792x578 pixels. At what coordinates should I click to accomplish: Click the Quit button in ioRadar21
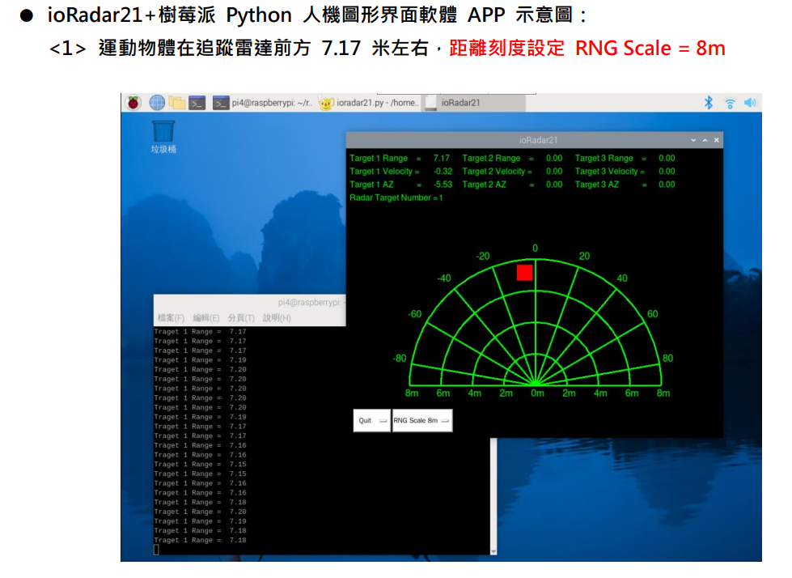pos(372,420)
